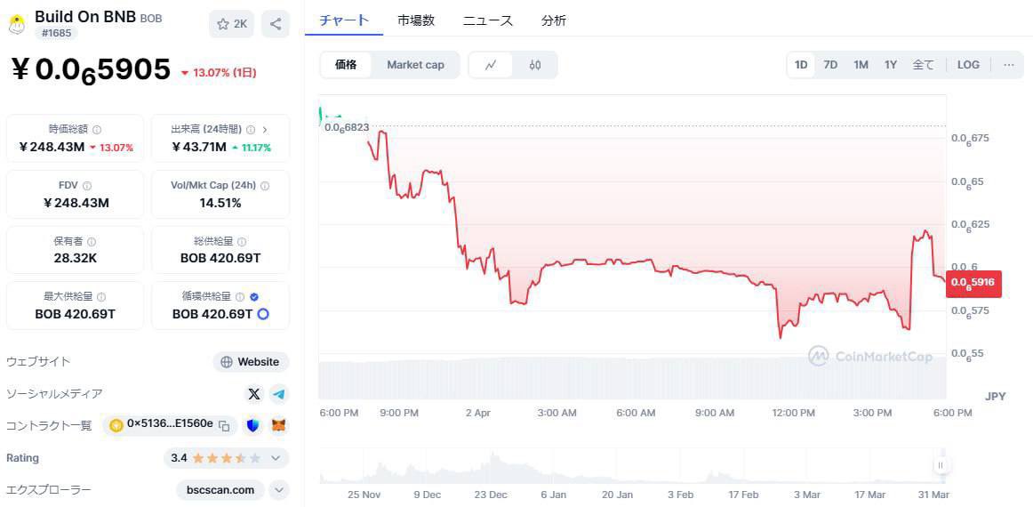The image size is (1033, 507).
Task: Open the Telegram social media icon
Action: click(x=279, y=394)
